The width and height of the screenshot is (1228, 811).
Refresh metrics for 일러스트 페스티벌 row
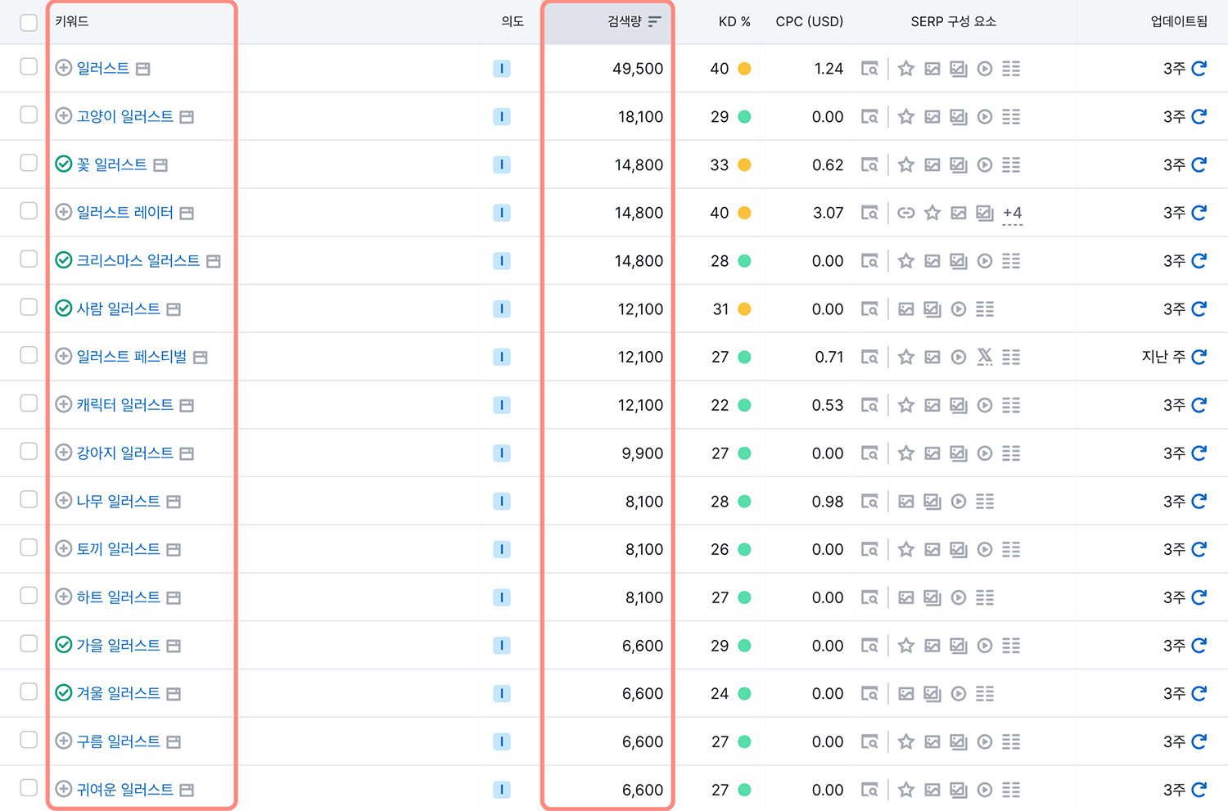point(1199,357)
